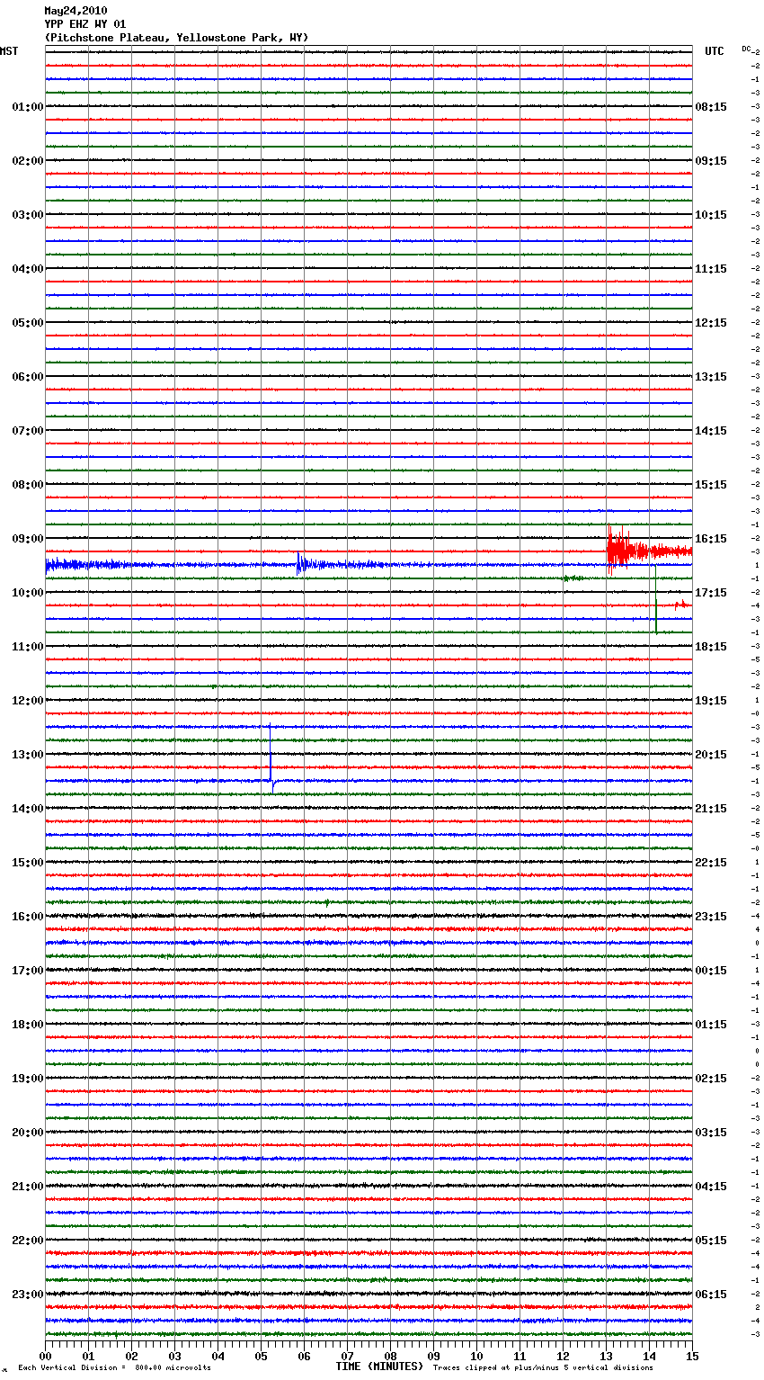Image resolution: width=764 pixels, height=1380 pixels.
Task: Select the 16:00 MST time label
Action: [x=28, y=917]
